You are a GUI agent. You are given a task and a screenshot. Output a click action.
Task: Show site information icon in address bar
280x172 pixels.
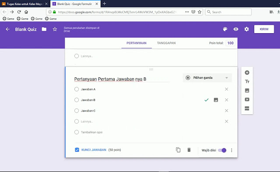(50, 12)
